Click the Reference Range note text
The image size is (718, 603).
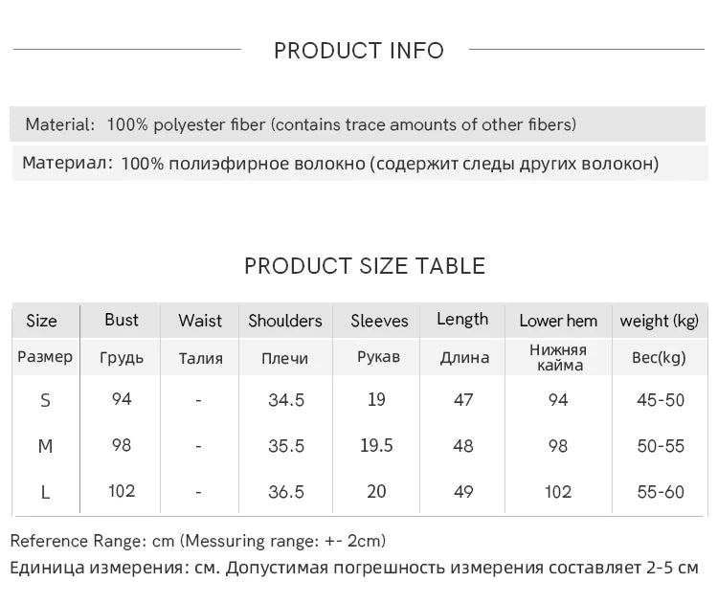pos(198,541)
